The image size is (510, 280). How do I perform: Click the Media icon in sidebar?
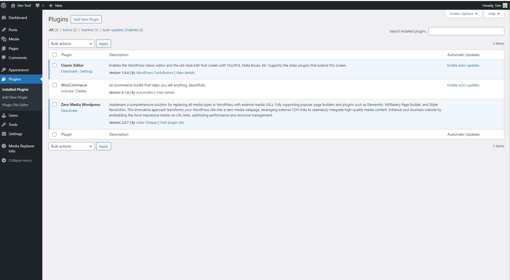tap(4, 39)
